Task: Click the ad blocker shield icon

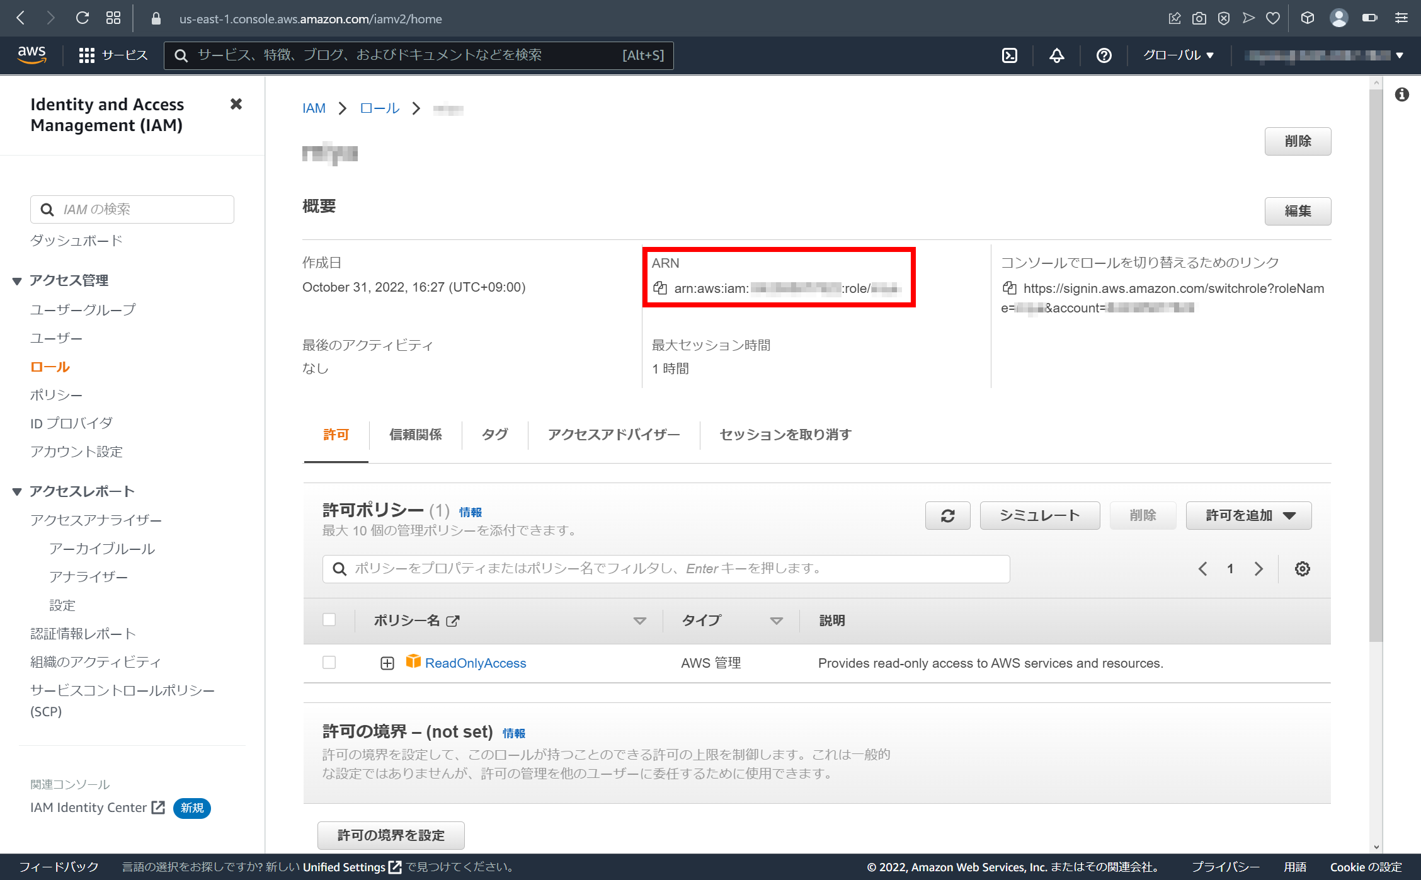Action: 1224,18
